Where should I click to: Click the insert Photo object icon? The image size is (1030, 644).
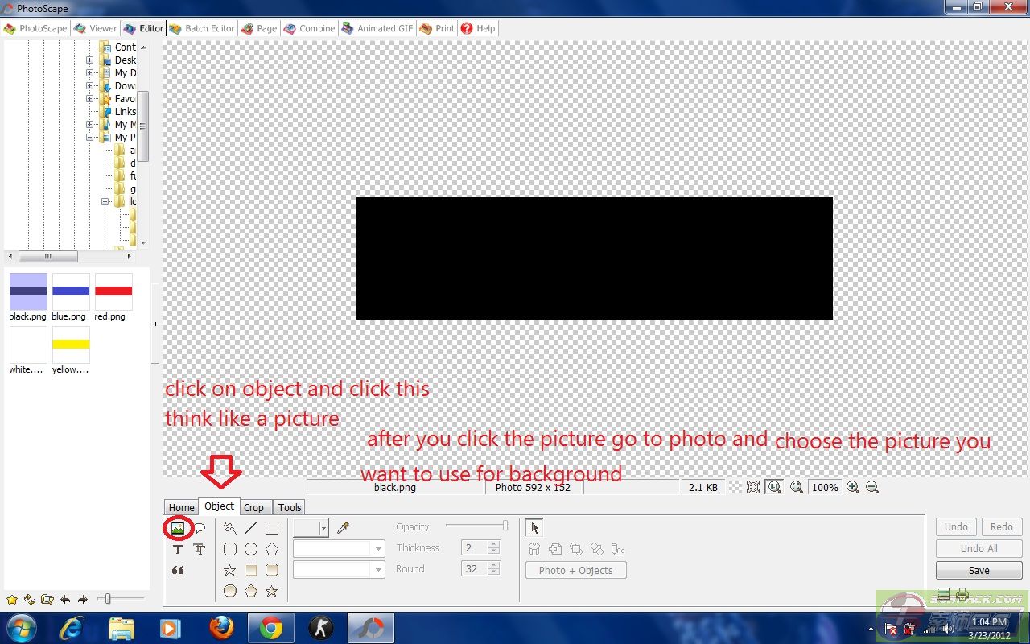click(x=178, y=528)
